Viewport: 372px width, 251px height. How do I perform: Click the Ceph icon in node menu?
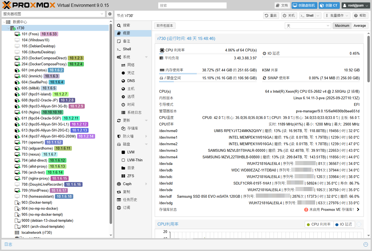coord(119,184)
